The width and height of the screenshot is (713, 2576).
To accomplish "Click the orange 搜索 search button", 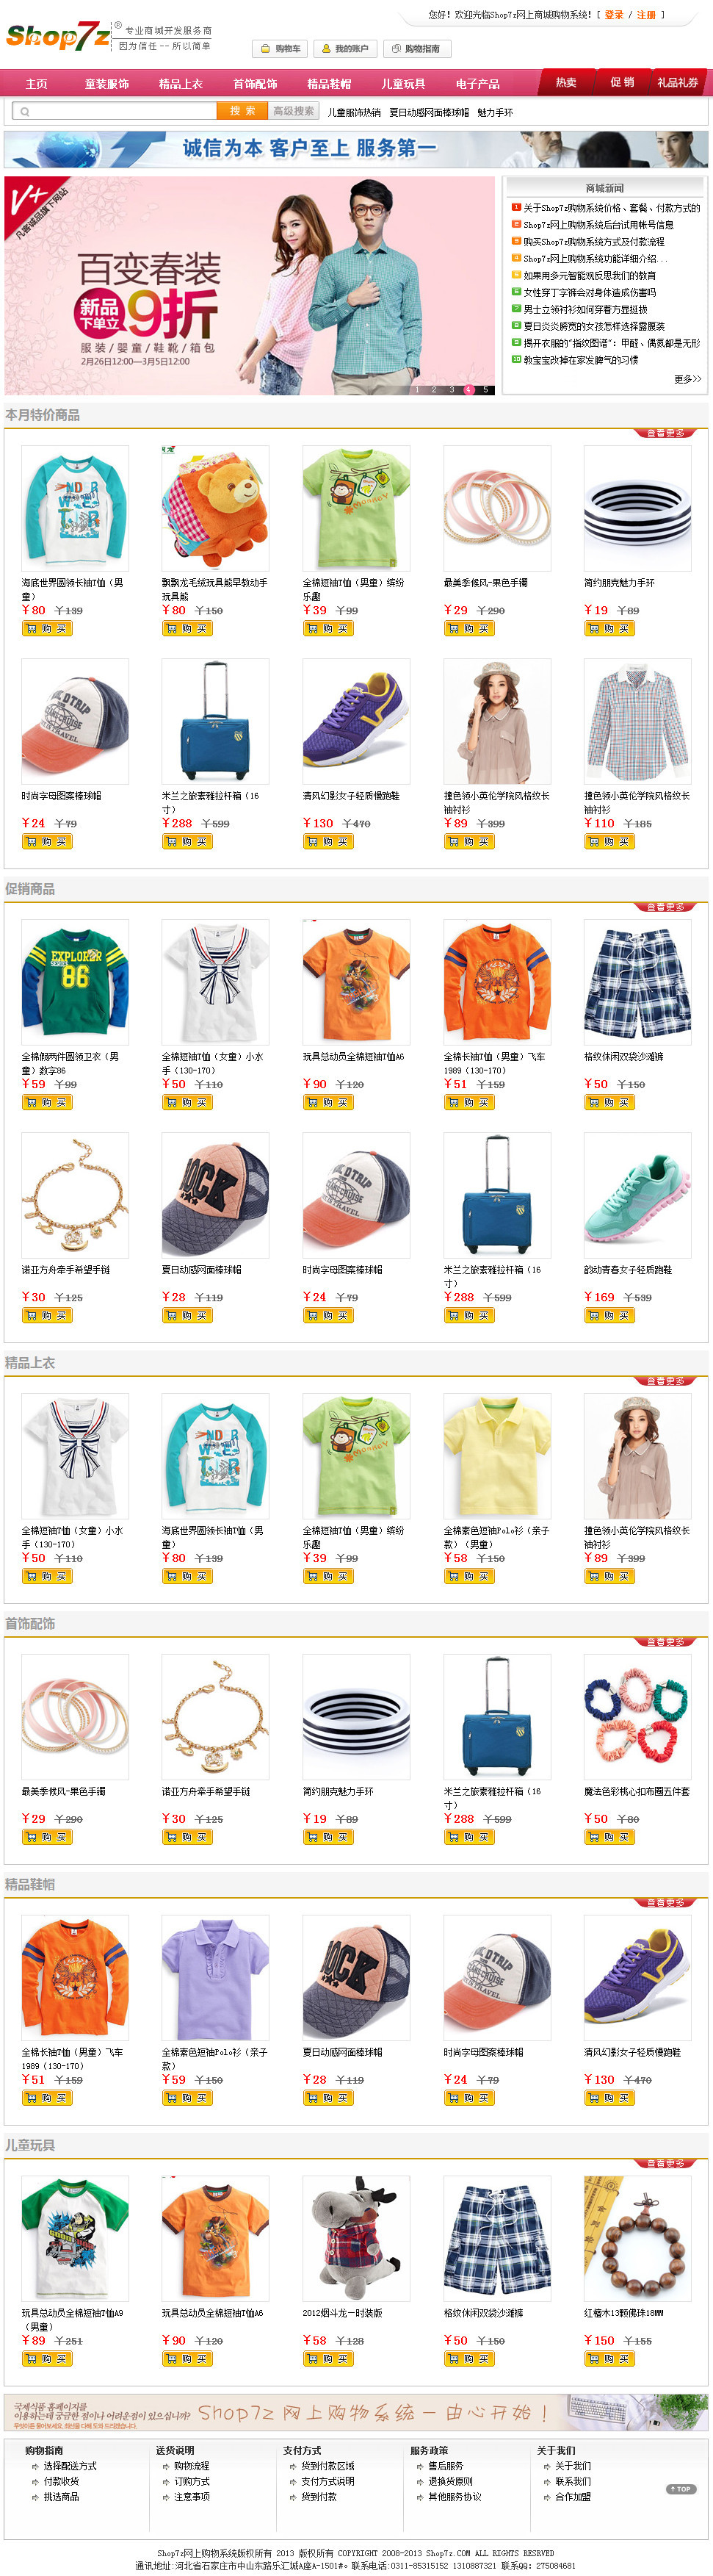I will [242, 111].
